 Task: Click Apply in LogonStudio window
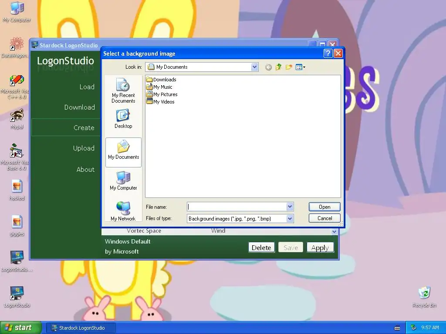tap(320, 247)
